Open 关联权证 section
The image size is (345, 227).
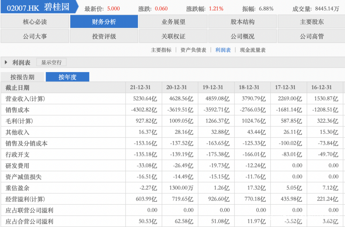pyautogui.click(x=173, y=36)
